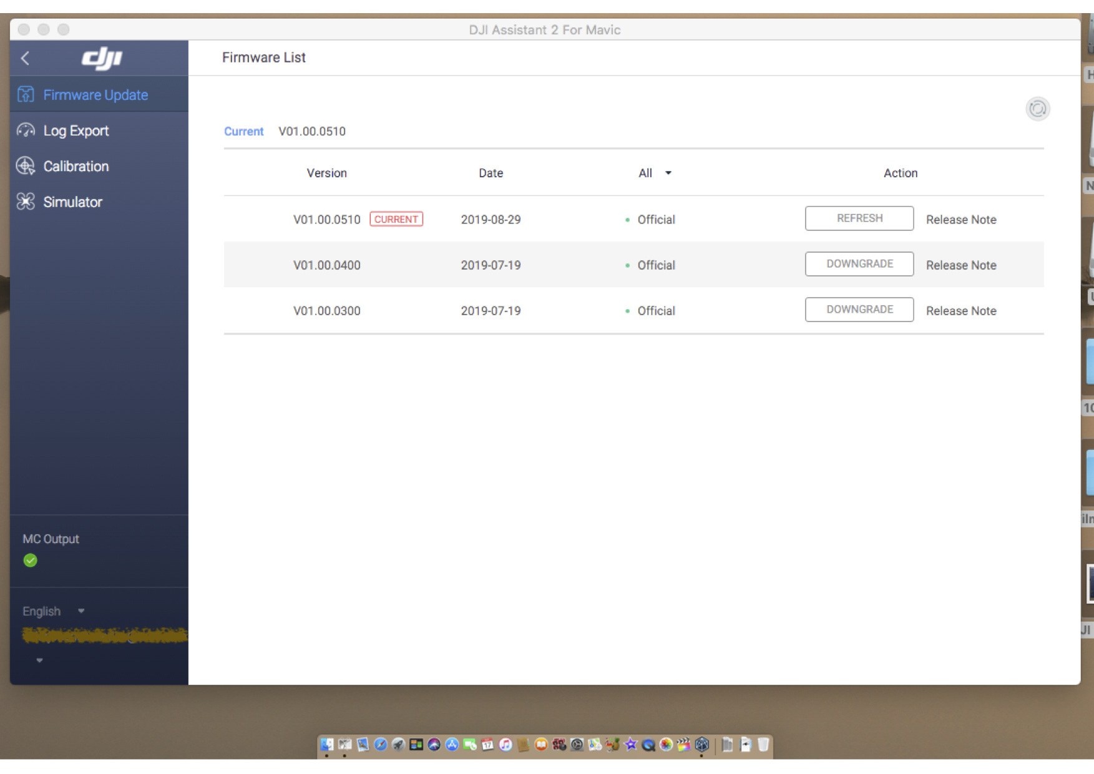
Task: Click the Log Export gauge icon
Action: click(x=26, y=130)
